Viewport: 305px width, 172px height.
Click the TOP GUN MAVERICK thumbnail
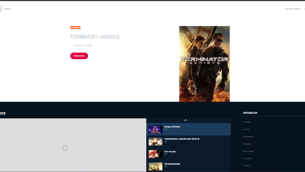pos(155,167)
